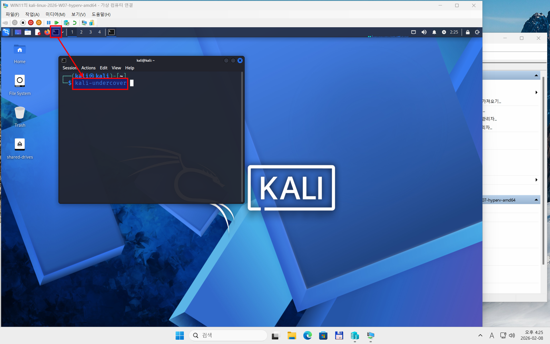
Task: Shut down the VM with red power icon
Action: click(31, 23)
